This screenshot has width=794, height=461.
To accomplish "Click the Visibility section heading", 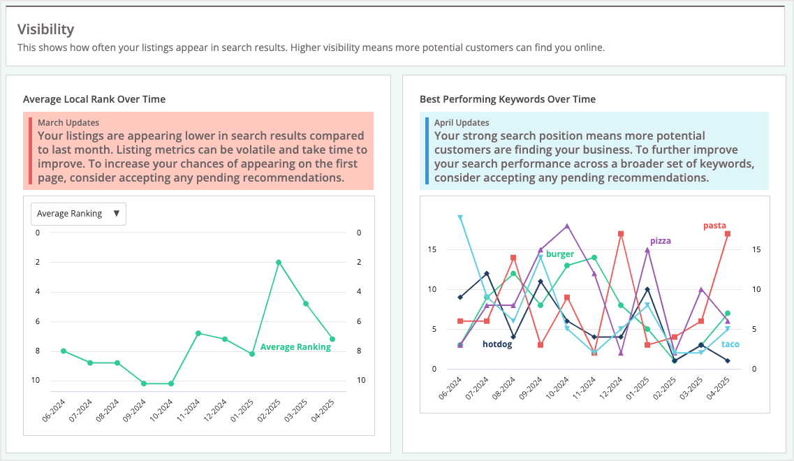I will point(45,29).
